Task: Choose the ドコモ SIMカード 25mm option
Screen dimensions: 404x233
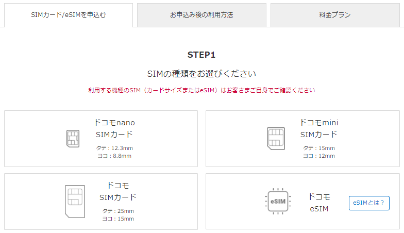Action: pyautogui.click(x=101, y=201)
